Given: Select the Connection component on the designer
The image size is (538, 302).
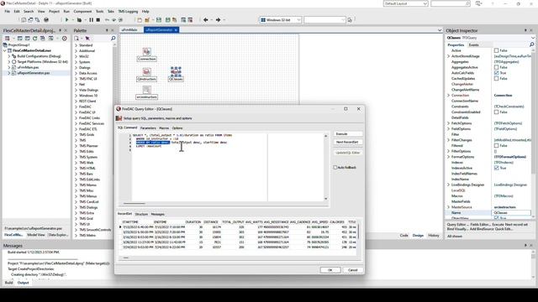Looking at the screenshot, I should (146, 54).
